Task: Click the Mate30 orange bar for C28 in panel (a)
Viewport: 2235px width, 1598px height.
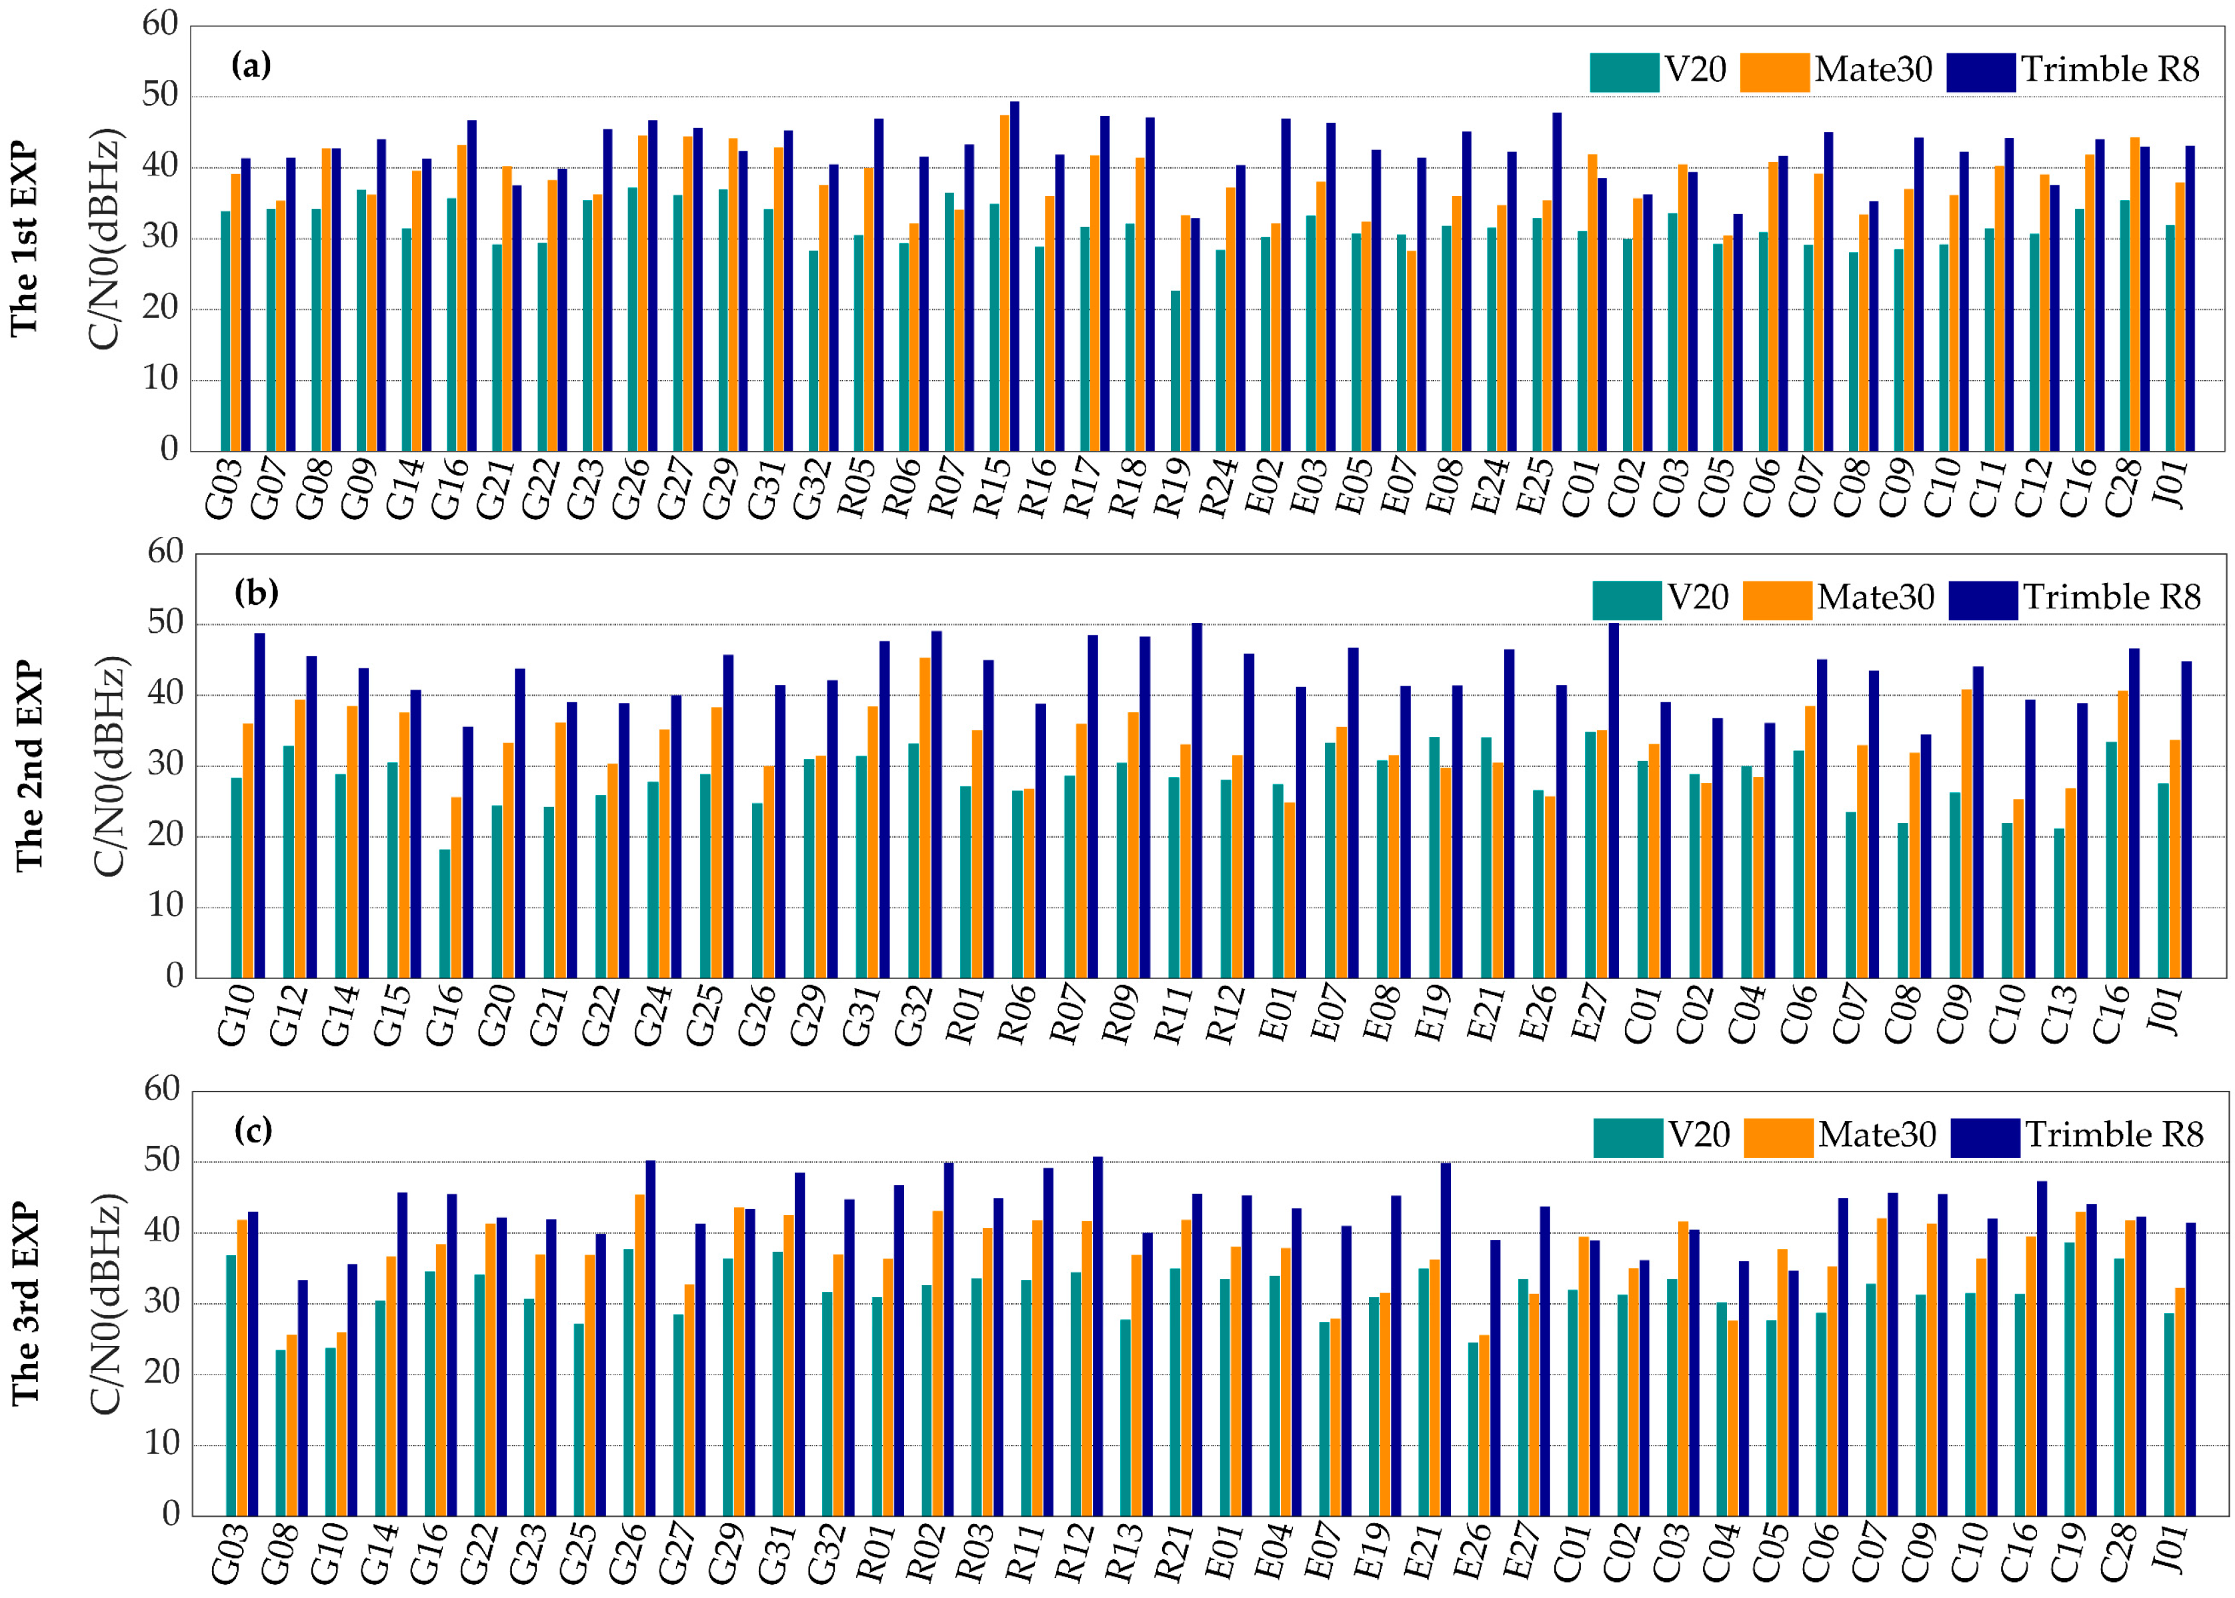Action: click(x=2135, y=294)
